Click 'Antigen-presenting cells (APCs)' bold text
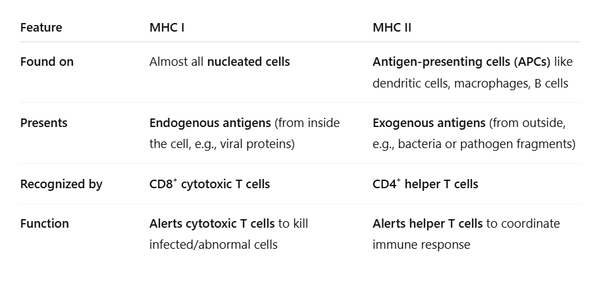Screen dimensions: 599x281 click(x=462, y=62)
